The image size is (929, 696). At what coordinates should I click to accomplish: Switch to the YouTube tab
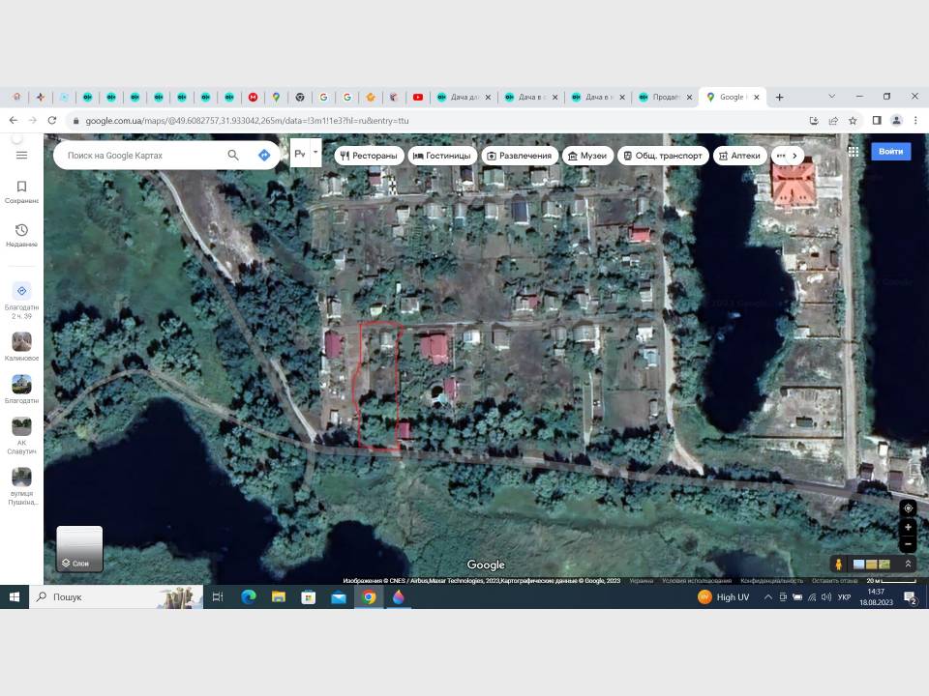pos(418,97)
